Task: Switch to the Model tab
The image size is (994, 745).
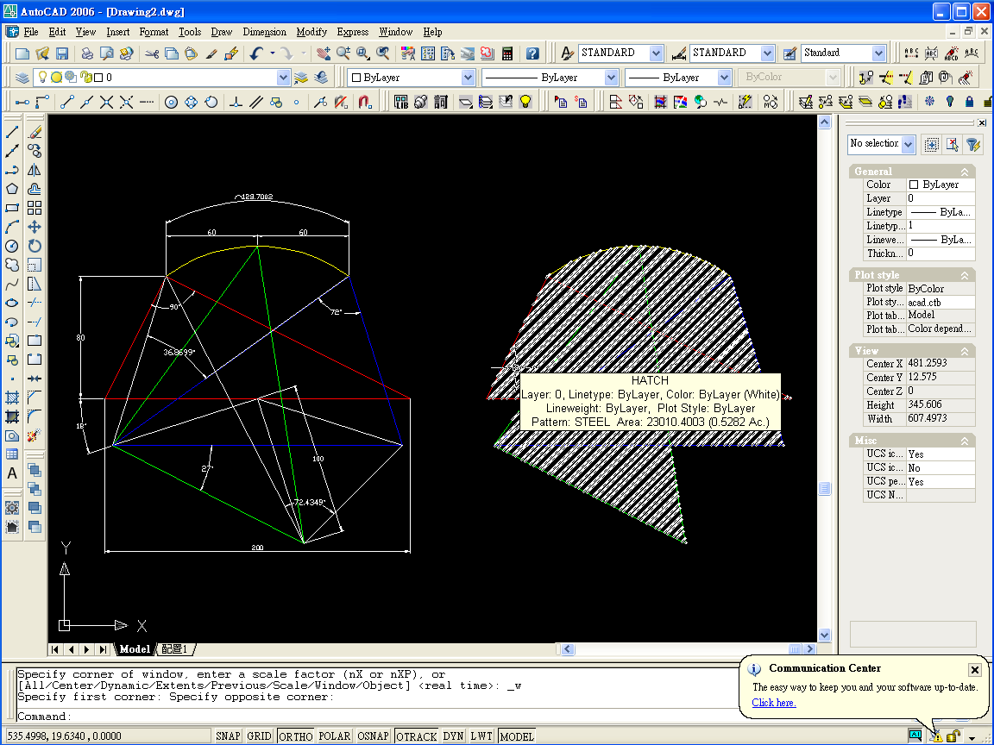Action: (x=135, y=649)
